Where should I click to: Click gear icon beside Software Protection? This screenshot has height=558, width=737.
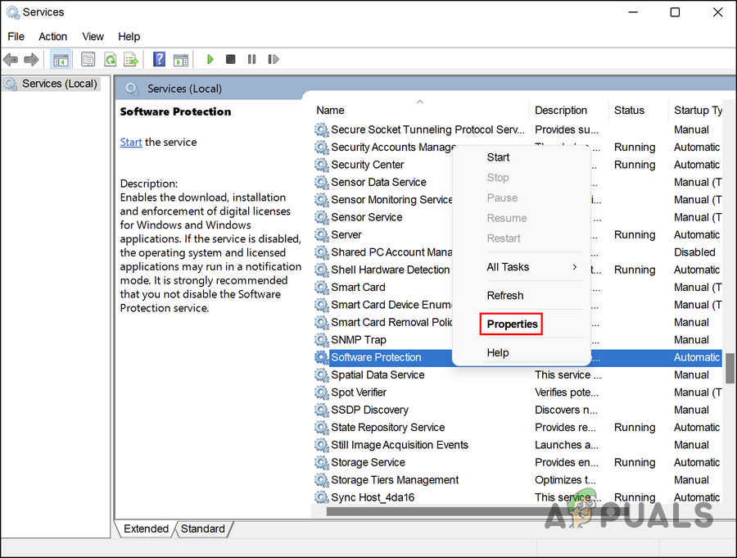[x=322, y=357]
